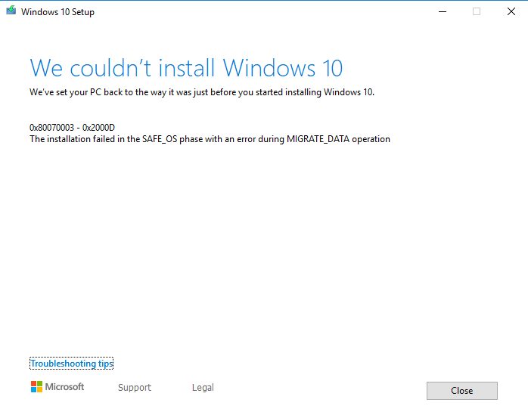Screen dimensions: 528x418
Task: Close the setup window with the X
Action: tap(511, 12)
